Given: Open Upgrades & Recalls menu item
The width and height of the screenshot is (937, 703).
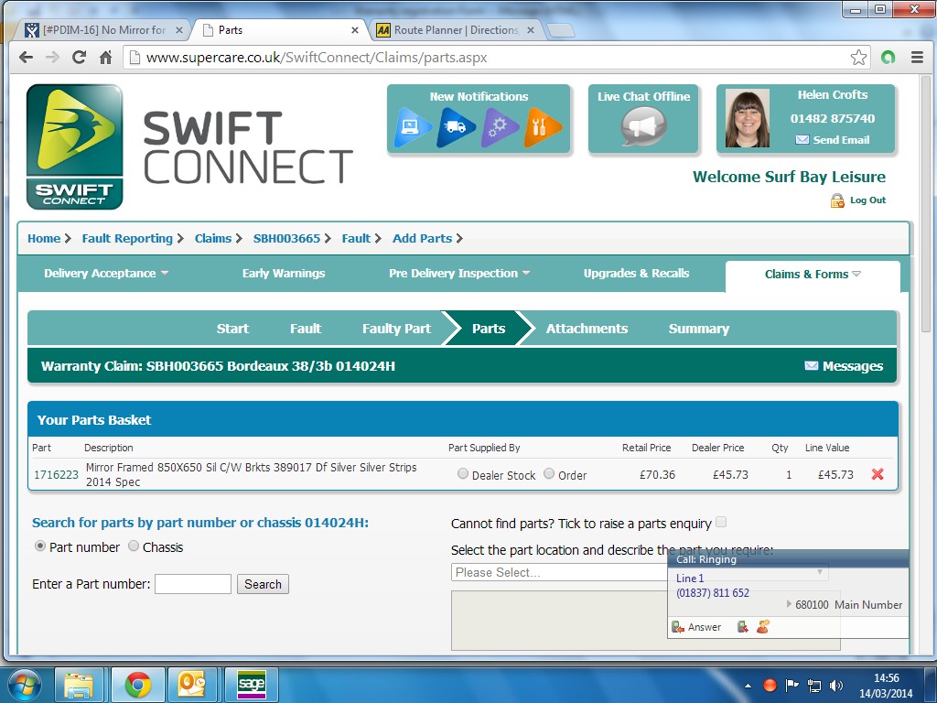Looking at the screenshot, I should (637, 273).
